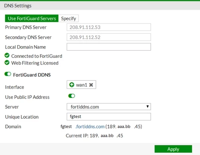Toggle Use Public IP Address switch
200x155 pixels.
[x=72, y=96]
